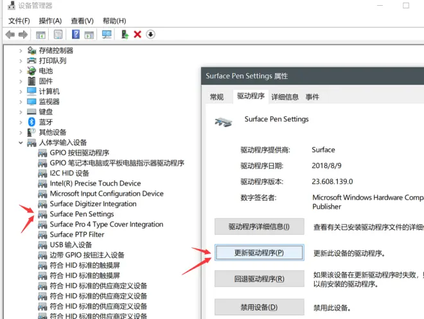Expand the 监视器 category

tap(21, 102)
